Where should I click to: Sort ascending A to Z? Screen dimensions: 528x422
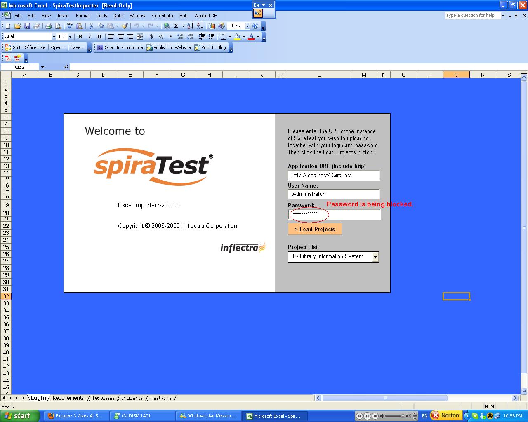tap(190, 26)
